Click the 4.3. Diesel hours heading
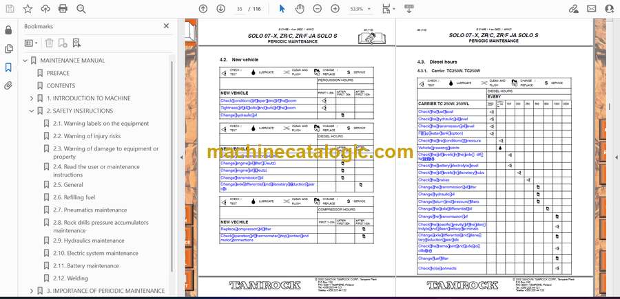The width and height of the screenshot is (620, 299). click(x=437, y=62)
